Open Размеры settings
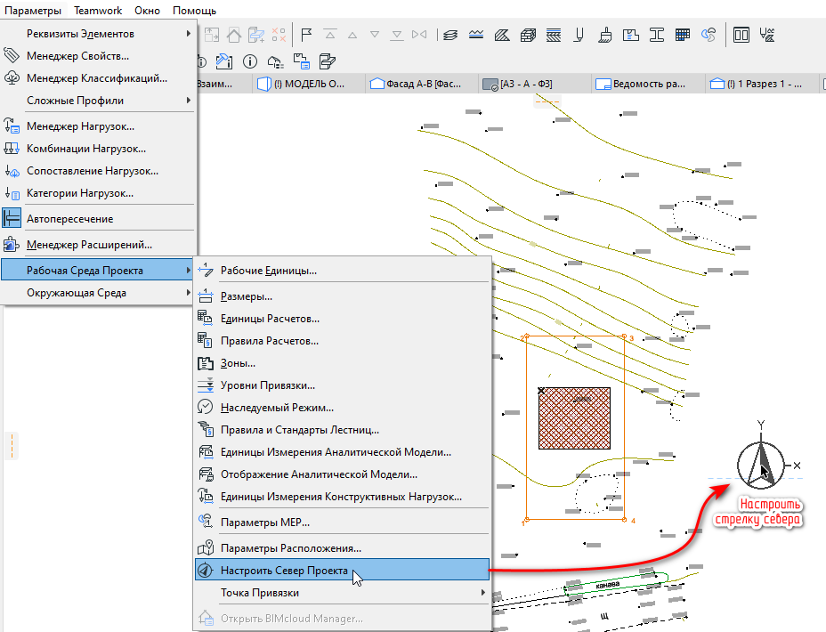Viewport: 826px width, 632px height. click(343, 296)
